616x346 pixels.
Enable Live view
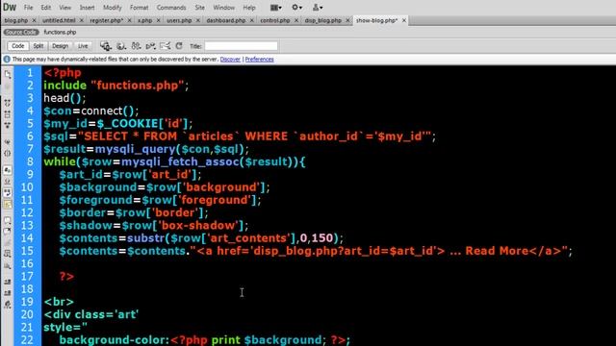pyautogui.click(x=83, y=46)
